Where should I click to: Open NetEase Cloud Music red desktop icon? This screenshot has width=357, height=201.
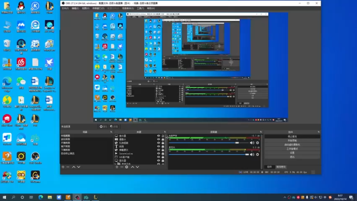click(21, 64)
